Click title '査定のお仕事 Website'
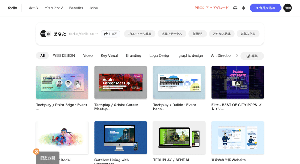 coord(229,160)
